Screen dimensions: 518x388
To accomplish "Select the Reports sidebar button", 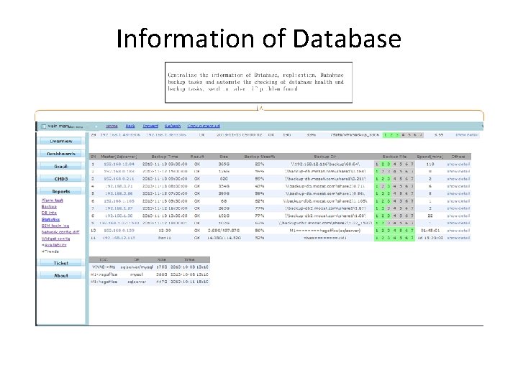I will pos(60,191).
